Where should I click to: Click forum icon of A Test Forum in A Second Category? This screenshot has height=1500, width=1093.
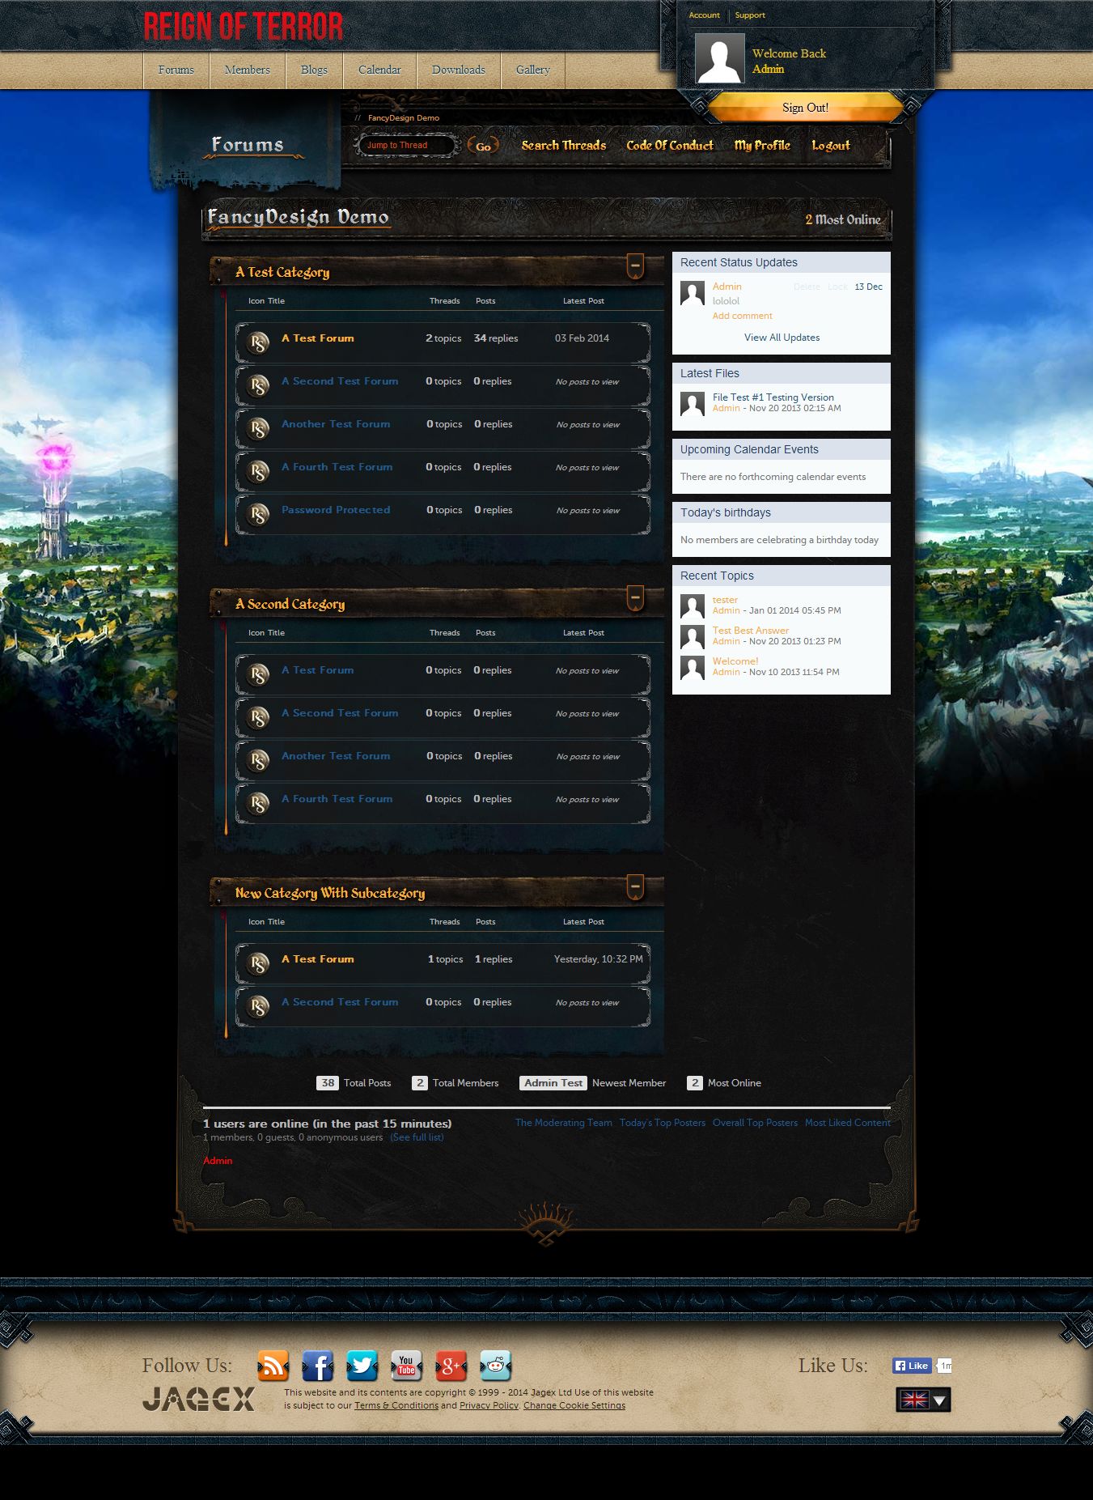coord(258,674)
